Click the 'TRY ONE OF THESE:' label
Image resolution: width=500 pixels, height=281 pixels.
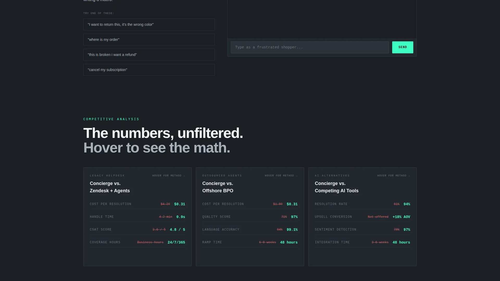(99, 13)
